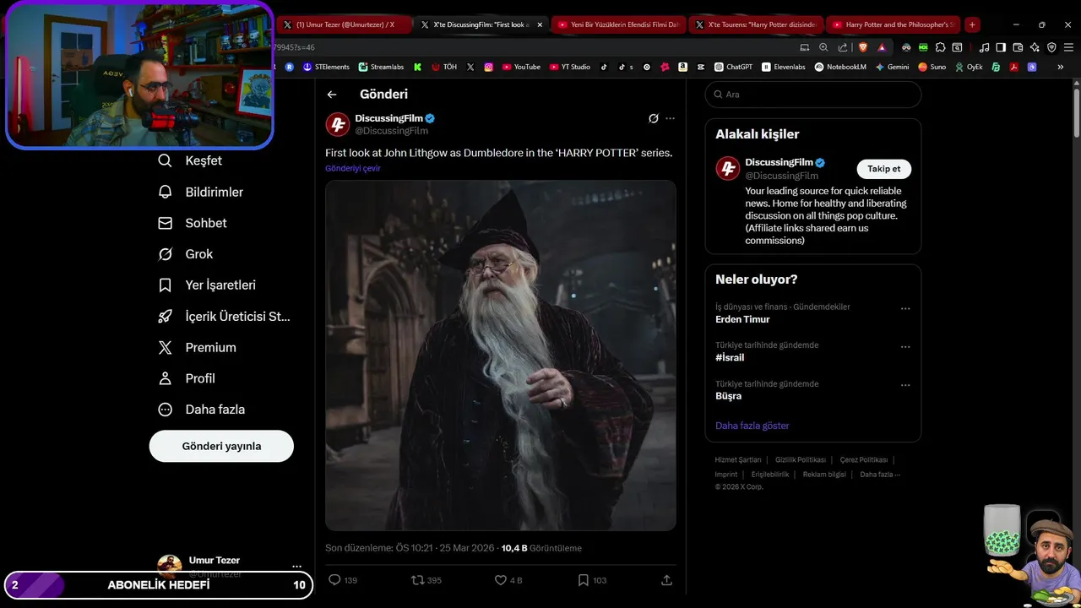The width and height of the screenshot is (1081, 608).
Task: Open a new browser tab with plus
Action: (972, 24)
